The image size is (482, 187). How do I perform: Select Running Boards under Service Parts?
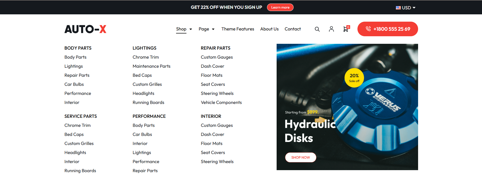click(80, 171)
